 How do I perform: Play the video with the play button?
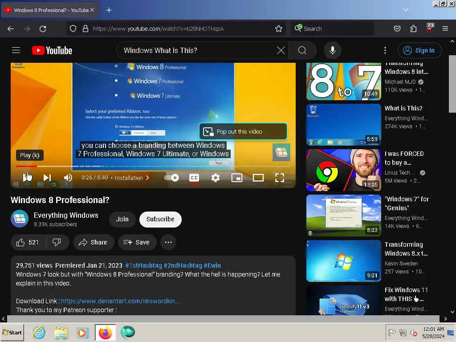tap(27, 177)
